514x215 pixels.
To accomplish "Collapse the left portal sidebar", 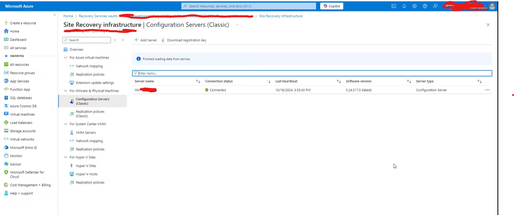I will pyautogui.click(x=55, y=15).
